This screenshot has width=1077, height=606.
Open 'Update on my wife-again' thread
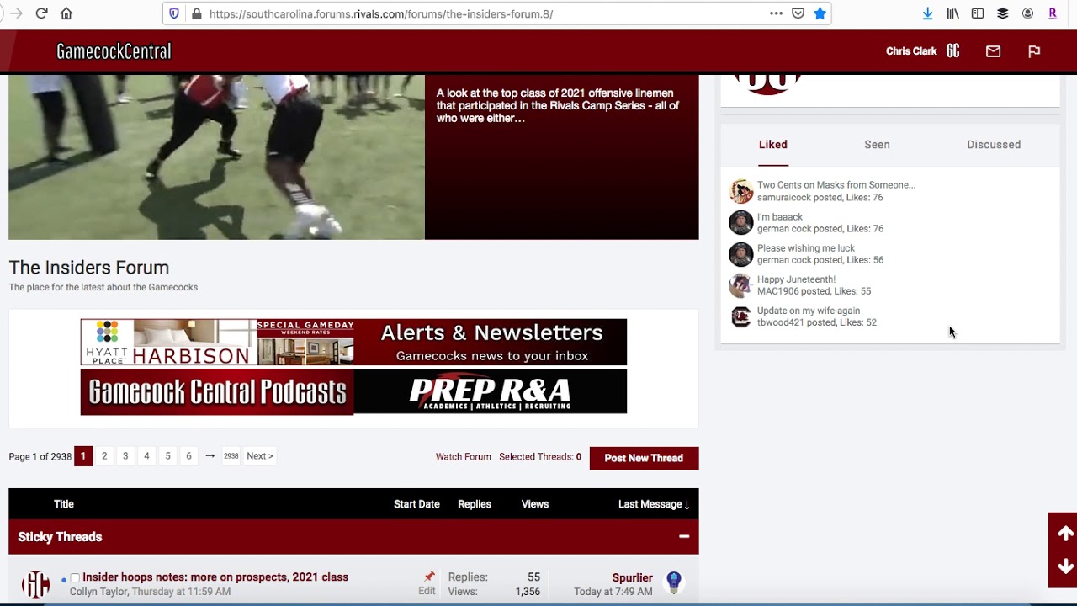pos(809,311)
